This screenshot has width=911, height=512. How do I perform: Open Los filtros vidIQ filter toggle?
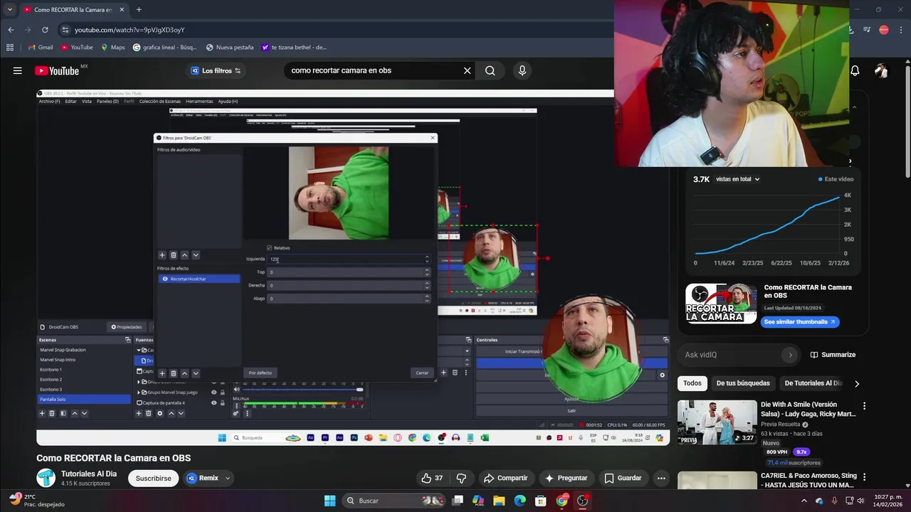(216, 70)
